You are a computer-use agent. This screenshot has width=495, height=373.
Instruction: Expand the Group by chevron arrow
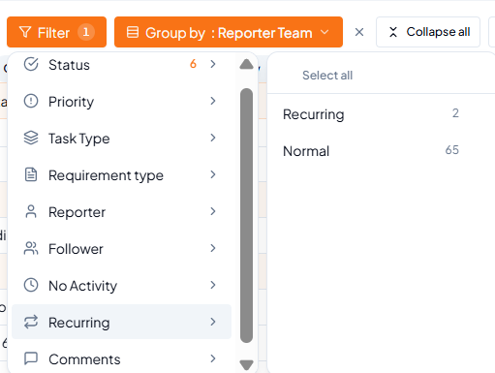tap(325, 32)
